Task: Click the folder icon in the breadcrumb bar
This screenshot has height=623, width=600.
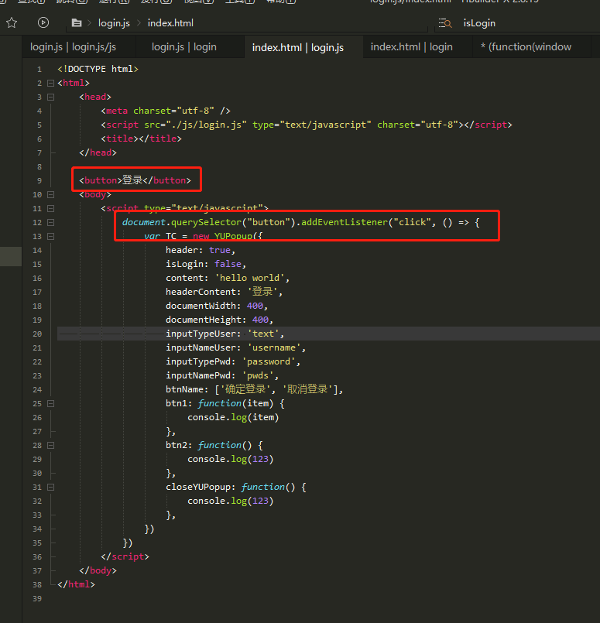Action: point(77,23)
